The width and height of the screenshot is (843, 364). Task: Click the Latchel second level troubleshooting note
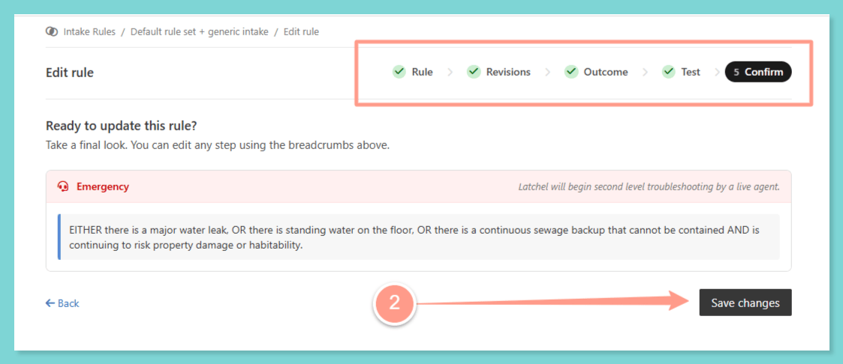[649, 187]
